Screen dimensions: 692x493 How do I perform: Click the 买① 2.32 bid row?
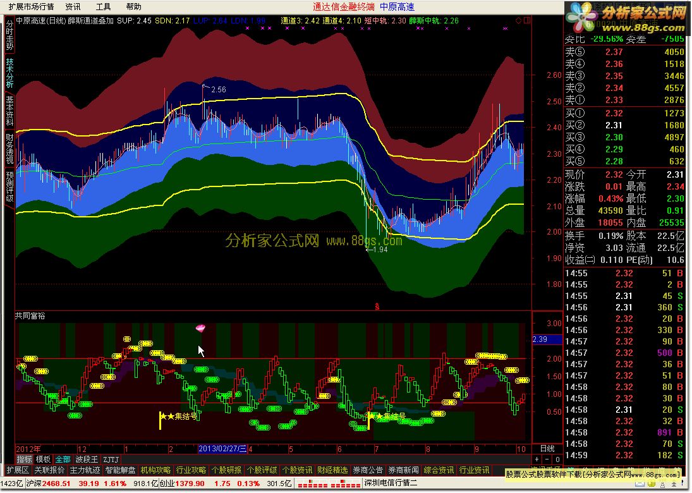click(x=625, y=113)
